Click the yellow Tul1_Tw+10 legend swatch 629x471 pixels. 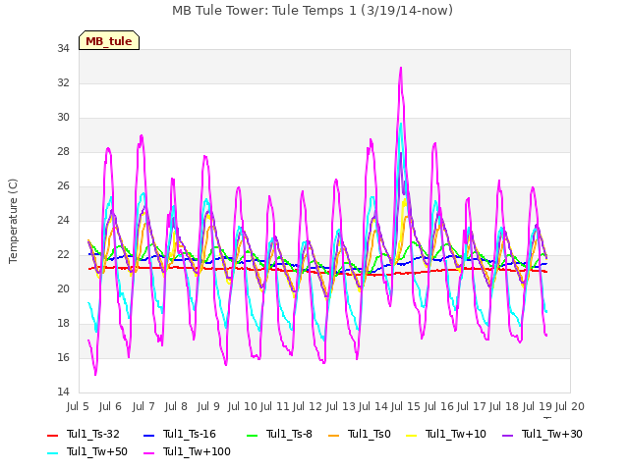[412, 436]
